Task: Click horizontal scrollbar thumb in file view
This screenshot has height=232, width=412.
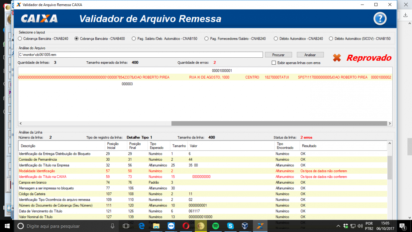Action: click(x=279, y=123)
